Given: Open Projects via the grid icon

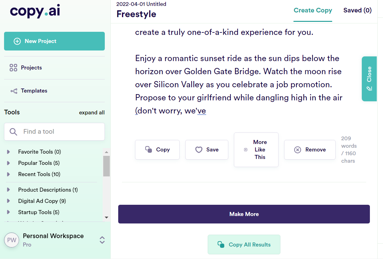Looking at the screenshot, I should click(13, 68).
